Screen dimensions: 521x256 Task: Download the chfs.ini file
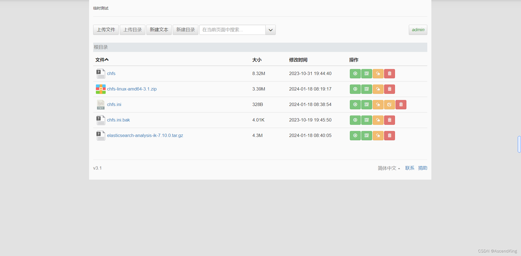(x=355, y=105)
